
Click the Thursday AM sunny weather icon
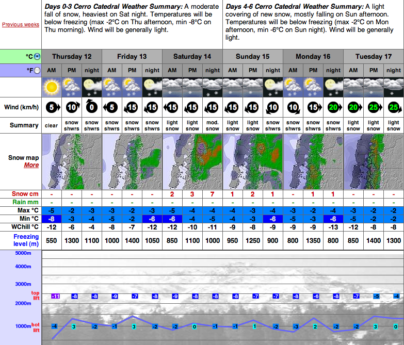[52, 87]
